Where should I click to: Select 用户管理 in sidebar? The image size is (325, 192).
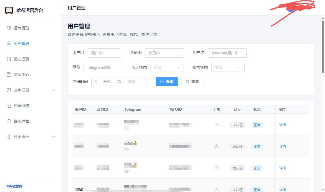31,44
